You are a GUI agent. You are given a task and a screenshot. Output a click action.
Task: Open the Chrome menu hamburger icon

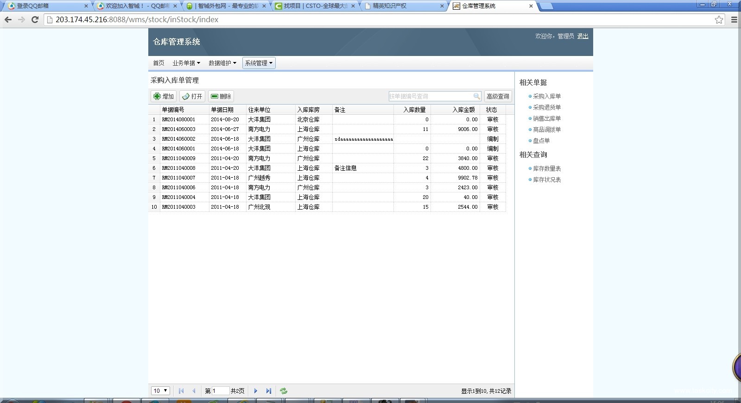(x=734, y=19)
